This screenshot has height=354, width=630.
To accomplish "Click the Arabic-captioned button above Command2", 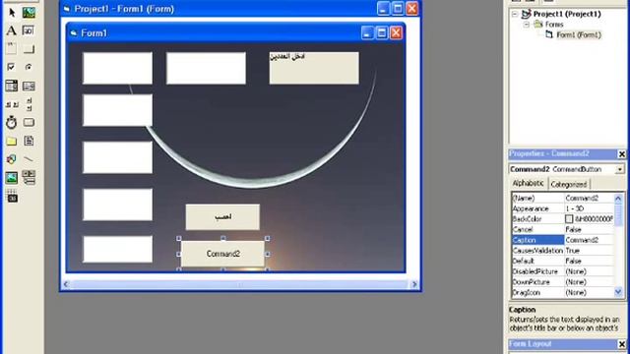I will coord(222,217).
